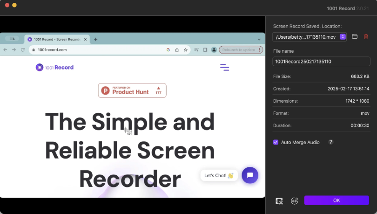The width and height of the screenshot is (377, 214).
Task: Open Chrome three-dot menu
Action: click(x=259, y=50)
